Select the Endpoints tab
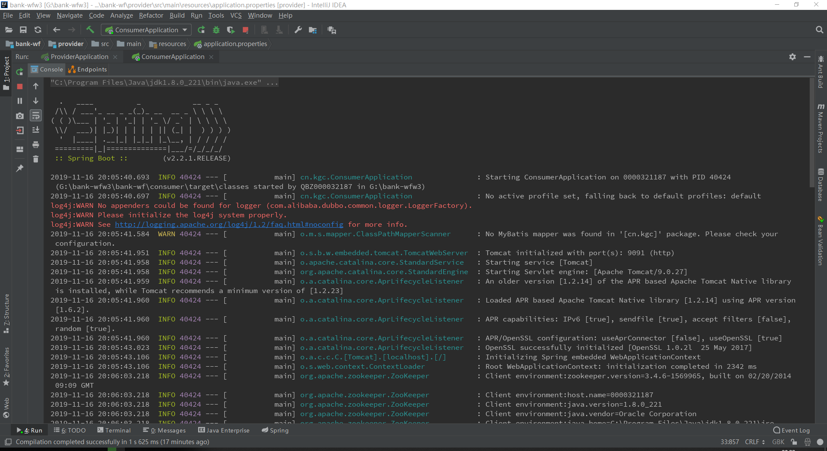 [x=87, y=69]
